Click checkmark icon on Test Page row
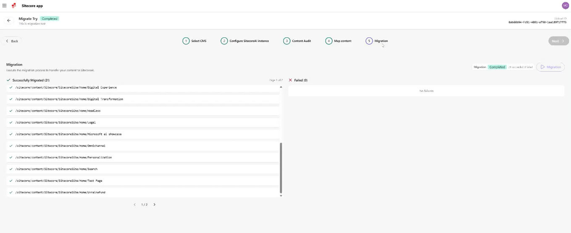571x233 pixels. 11,181
